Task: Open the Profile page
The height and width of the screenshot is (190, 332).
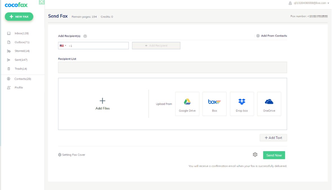Action: pyautogui.click(x=19, y=88)
